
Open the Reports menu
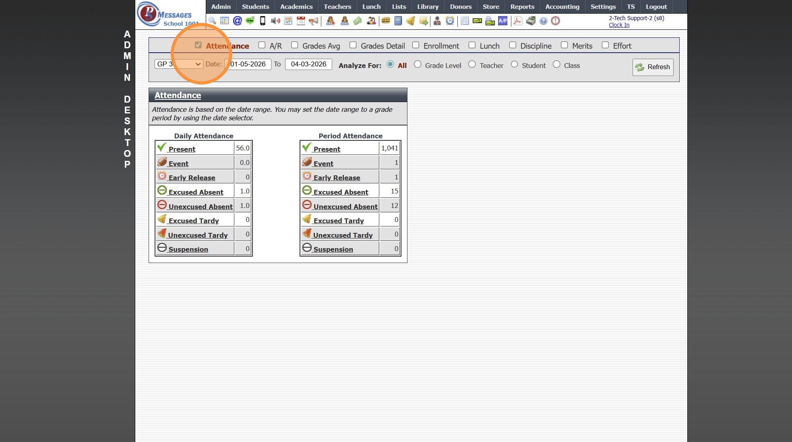tap(522, 7)
